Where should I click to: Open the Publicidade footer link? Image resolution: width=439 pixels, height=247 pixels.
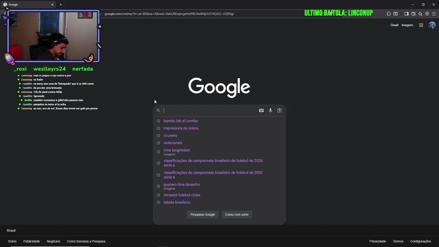[32, 241]
